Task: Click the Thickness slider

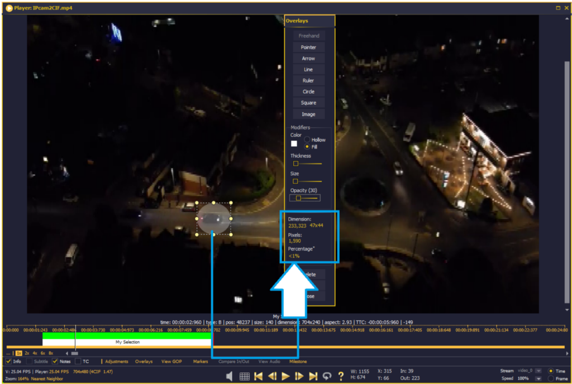Action: pos(307,164)
